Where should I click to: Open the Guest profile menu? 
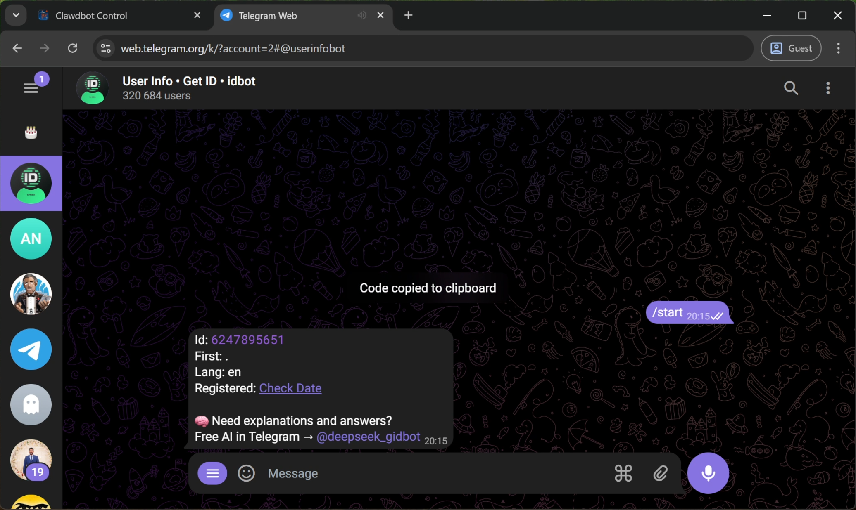(x=791, y=48)
